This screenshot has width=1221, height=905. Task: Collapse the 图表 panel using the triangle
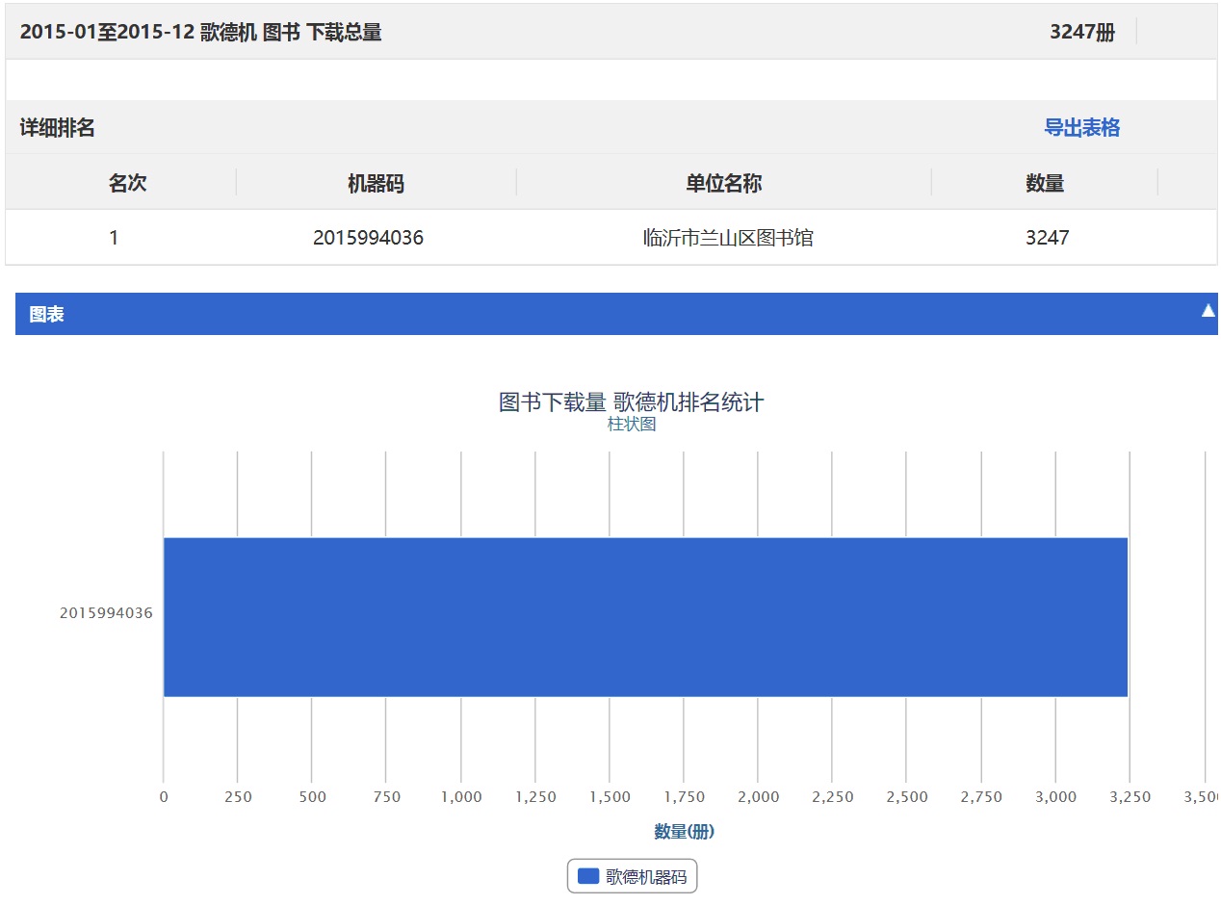pyautogui.click(x=1208, y=311)
